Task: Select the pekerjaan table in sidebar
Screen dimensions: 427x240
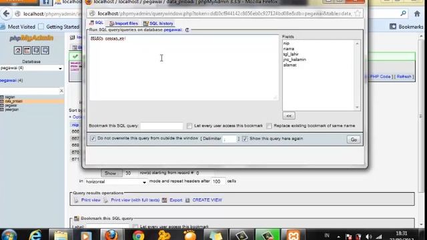Action: click(x=12, y=109)
